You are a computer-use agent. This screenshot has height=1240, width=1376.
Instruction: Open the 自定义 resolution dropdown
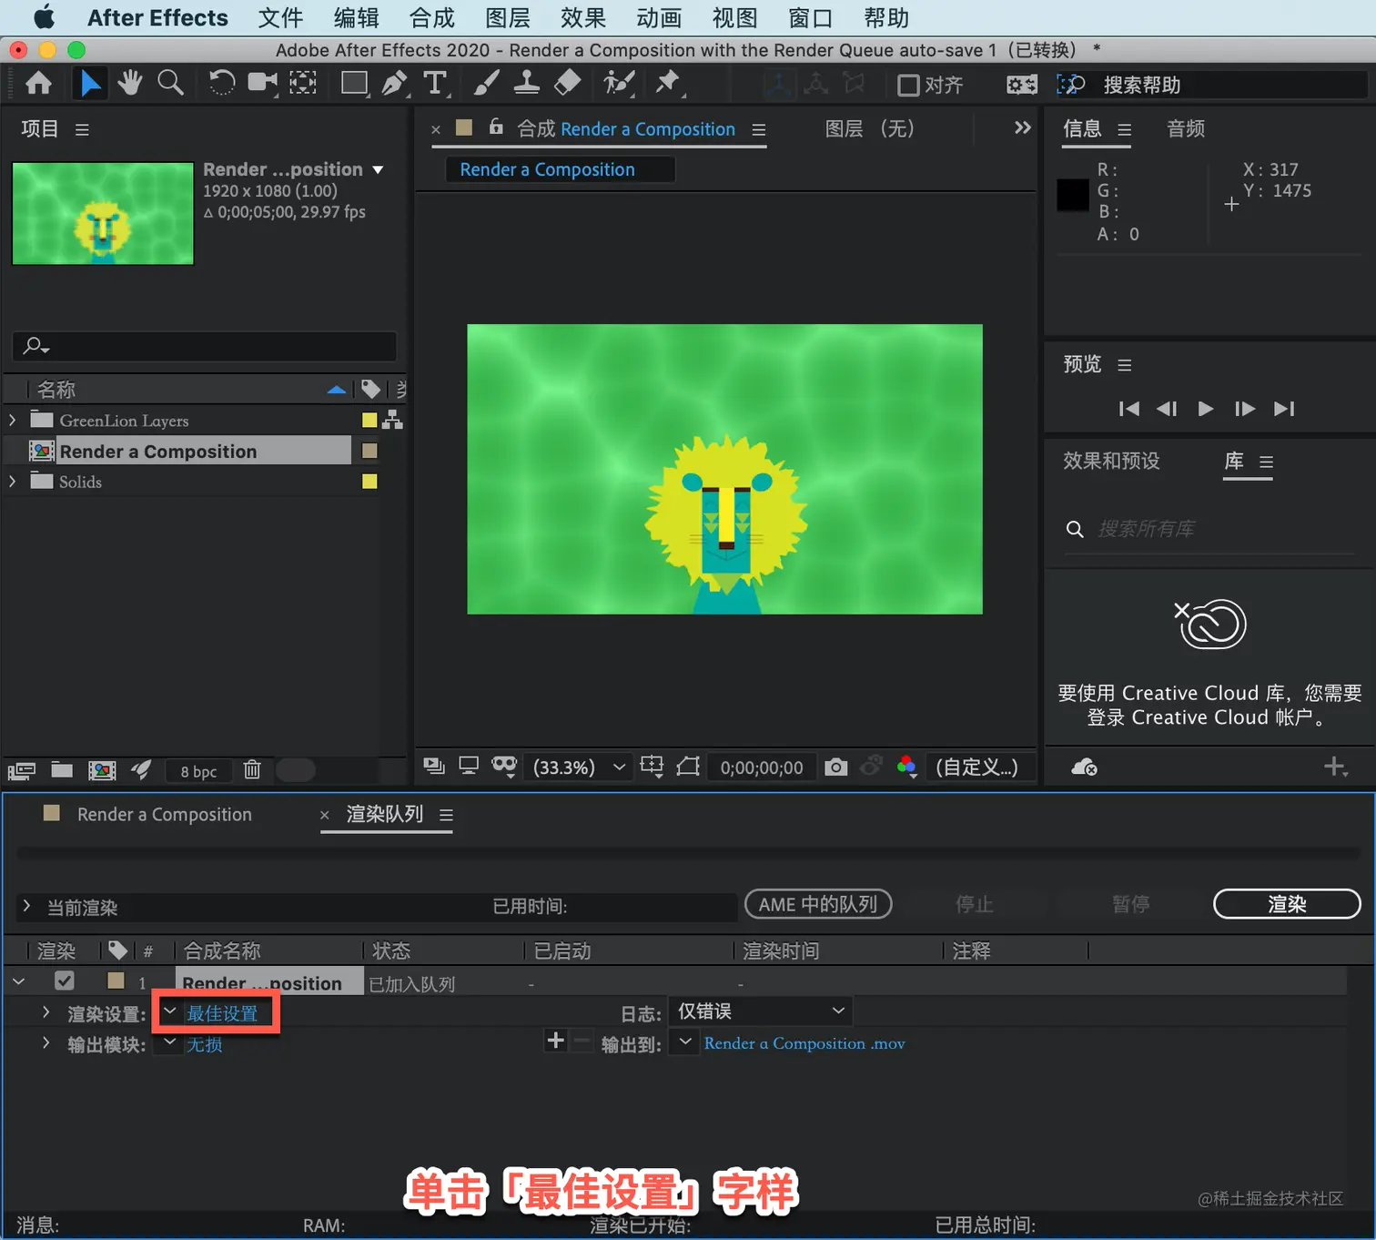[x=982, y=767]
